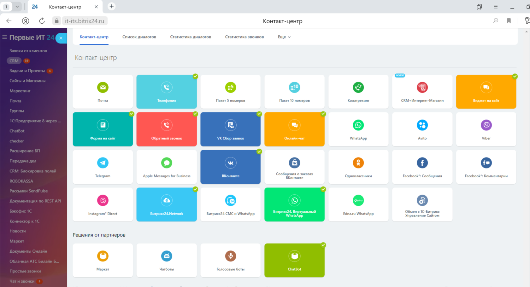Expand the Еще dropdown menu
This screenshot has height=287, width=530.
[x=284, y=37]
